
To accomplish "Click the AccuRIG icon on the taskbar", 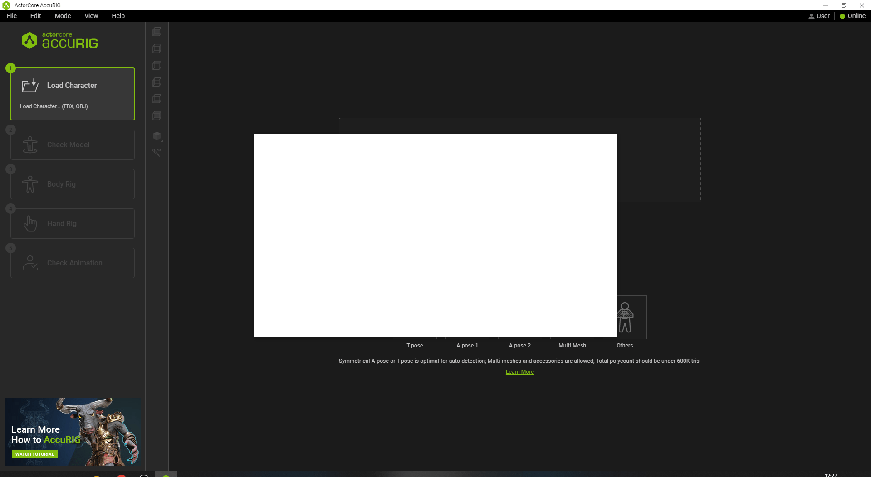I will point(166,474).
